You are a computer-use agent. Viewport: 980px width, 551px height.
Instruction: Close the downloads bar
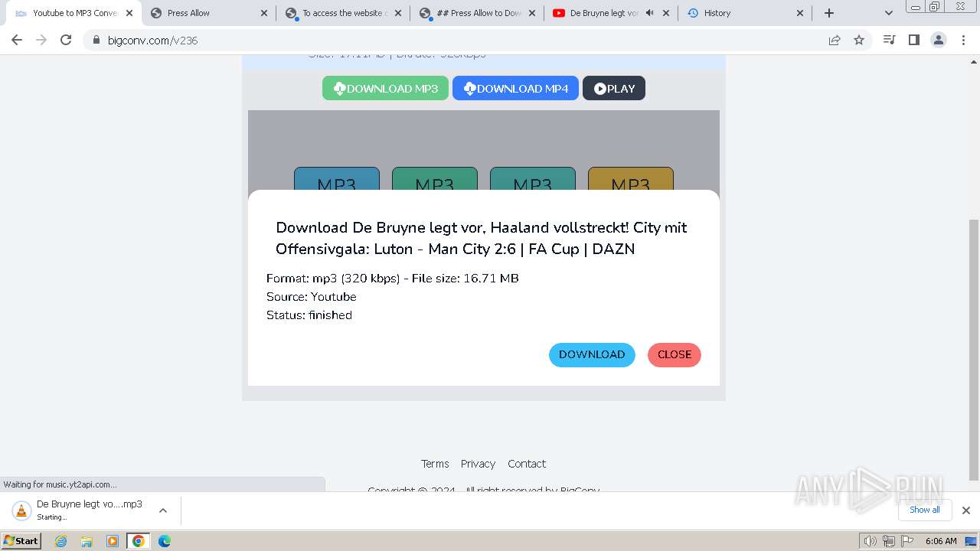[966, 510]
